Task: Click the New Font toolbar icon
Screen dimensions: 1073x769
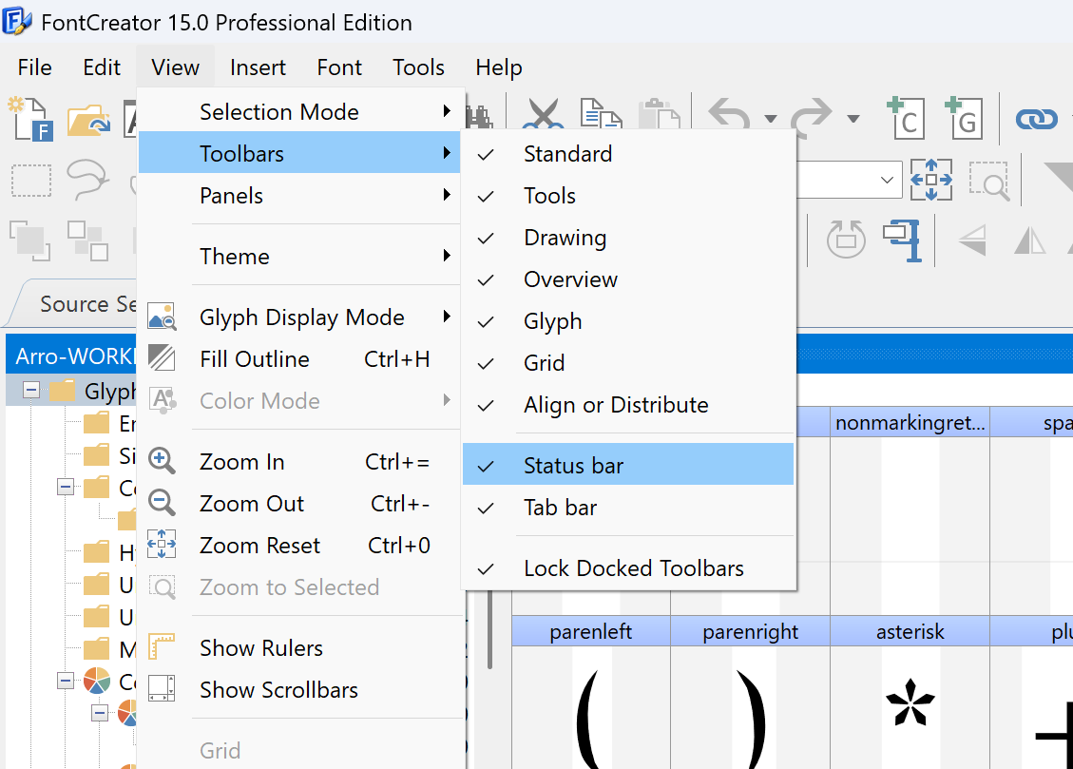Action: tap(30, 119)
